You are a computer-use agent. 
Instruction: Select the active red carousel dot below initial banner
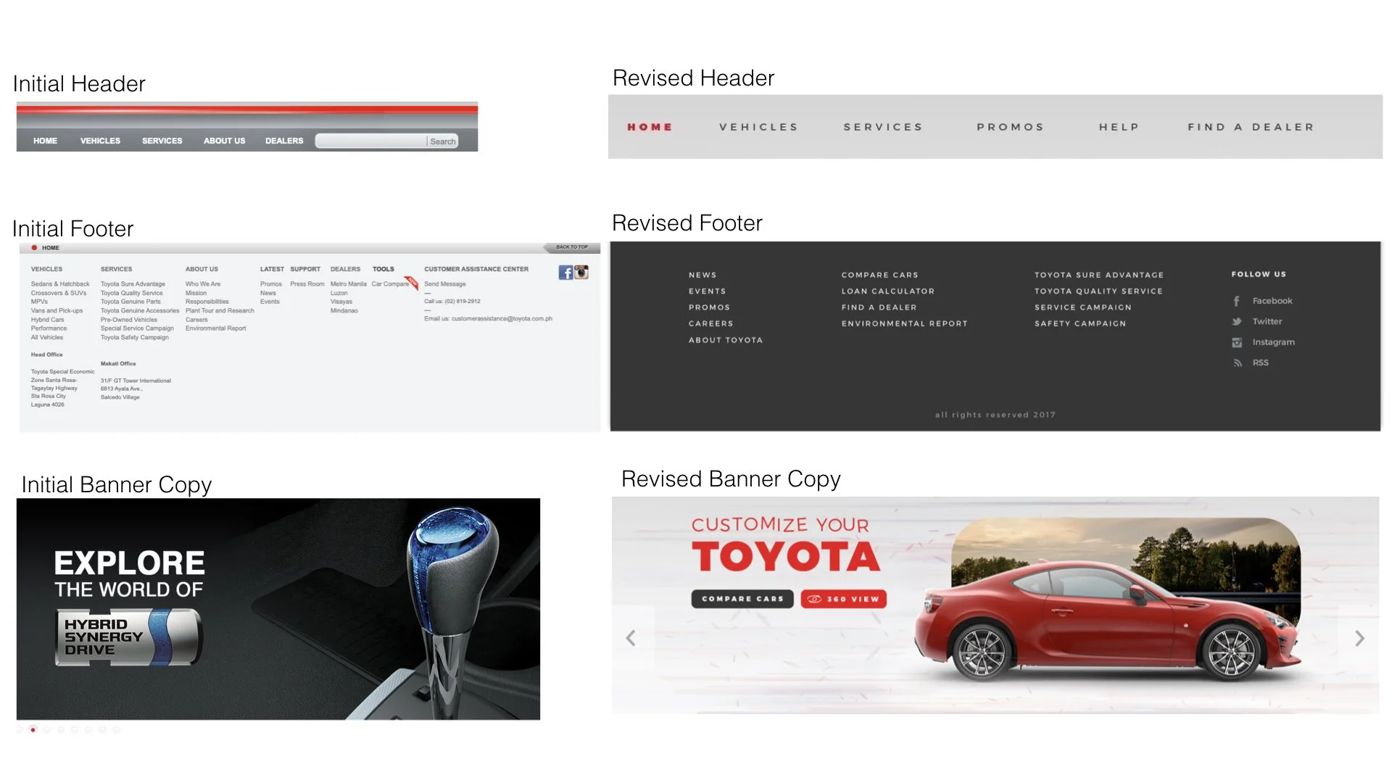tap(33, 729)
